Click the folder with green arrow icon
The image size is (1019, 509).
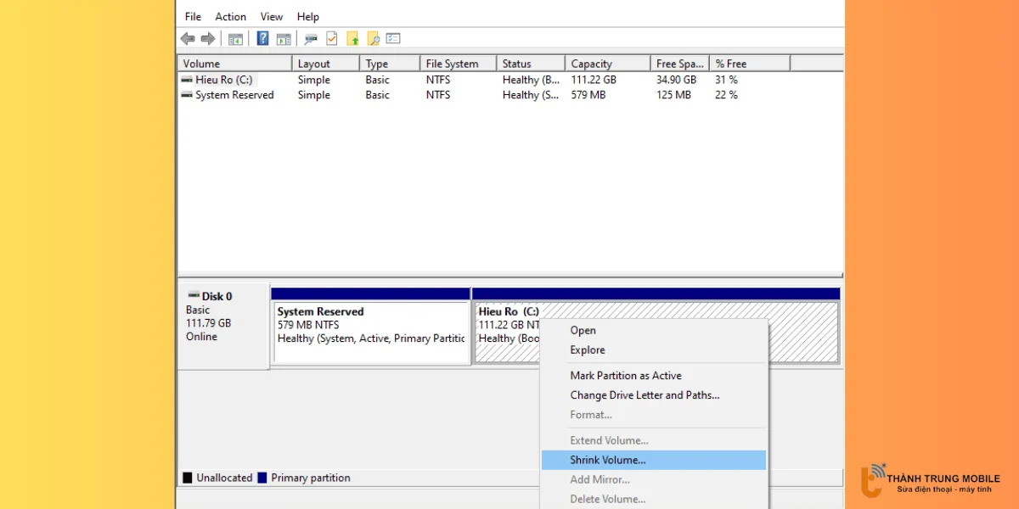[352, 39]
